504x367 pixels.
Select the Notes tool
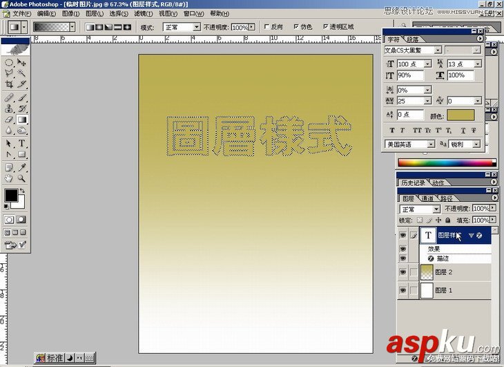(x=9, y=167)
